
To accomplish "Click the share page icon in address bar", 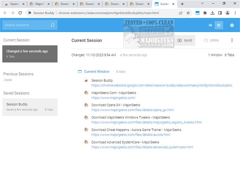I will pos(181,13).
